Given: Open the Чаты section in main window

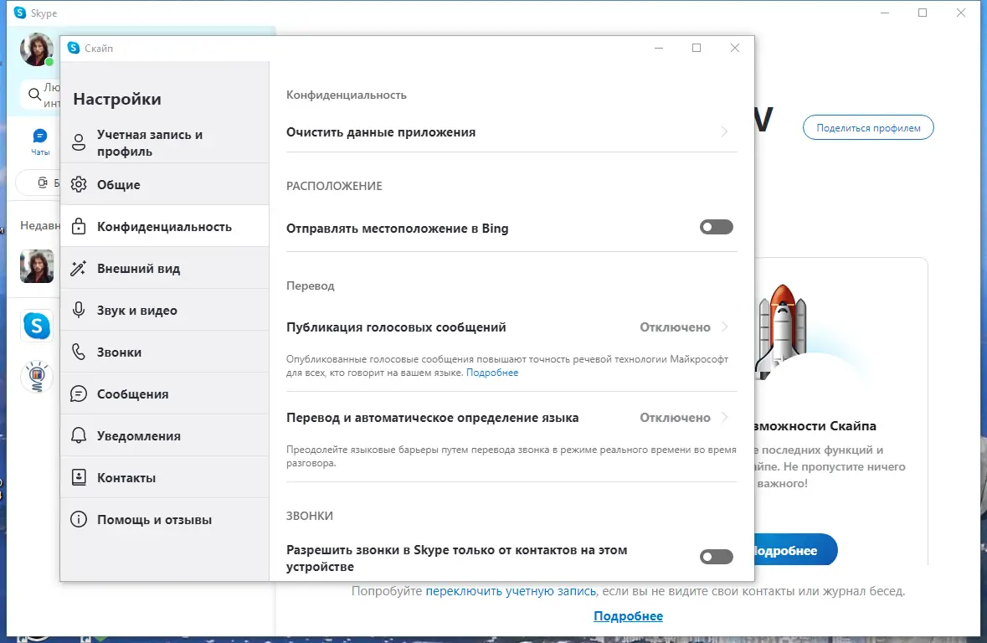Looking at the screenshot, I should pos(39,138).
